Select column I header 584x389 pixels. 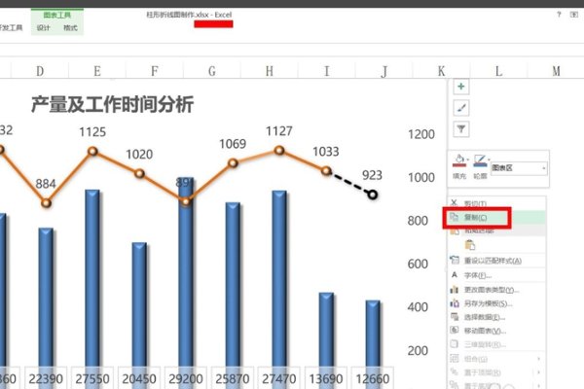[327, 71]
